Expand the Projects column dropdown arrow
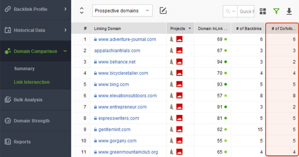299x157 pixels. 190,28
